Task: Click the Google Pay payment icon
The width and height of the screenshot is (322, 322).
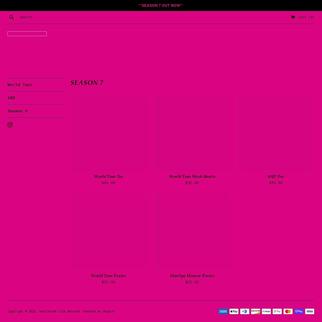Action: 277,311
